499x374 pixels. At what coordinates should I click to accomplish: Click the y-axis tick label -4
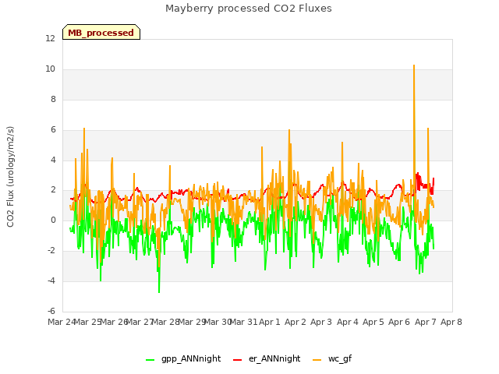(x=51, y=280)
